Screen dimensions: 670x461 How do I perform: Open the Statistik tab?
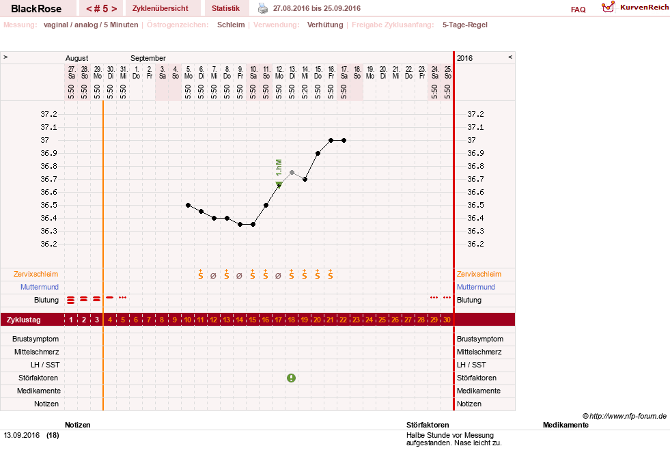click(x=225, y=8)
